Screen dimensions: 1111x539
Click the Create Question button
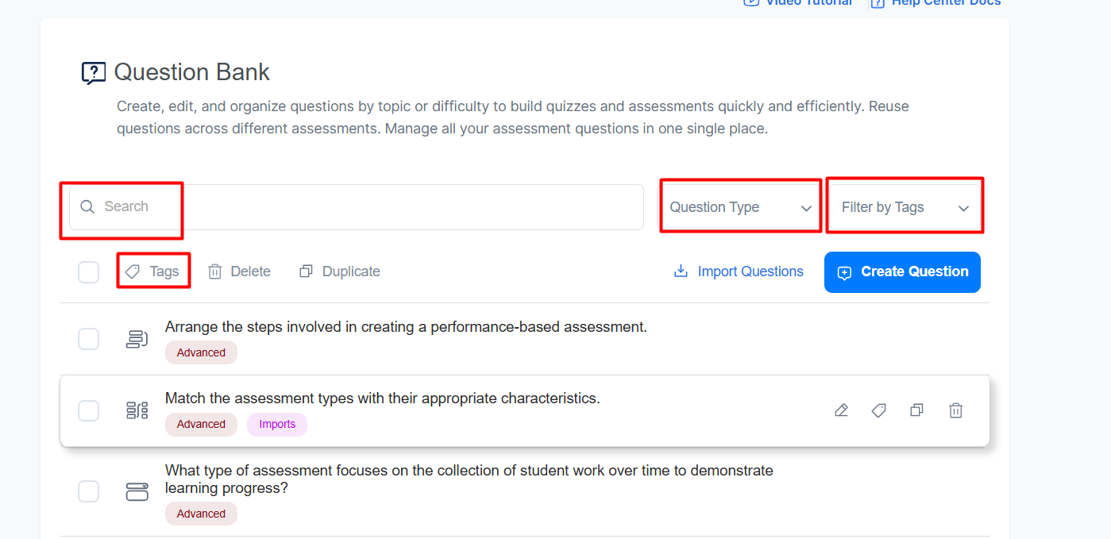pos(902,272)
